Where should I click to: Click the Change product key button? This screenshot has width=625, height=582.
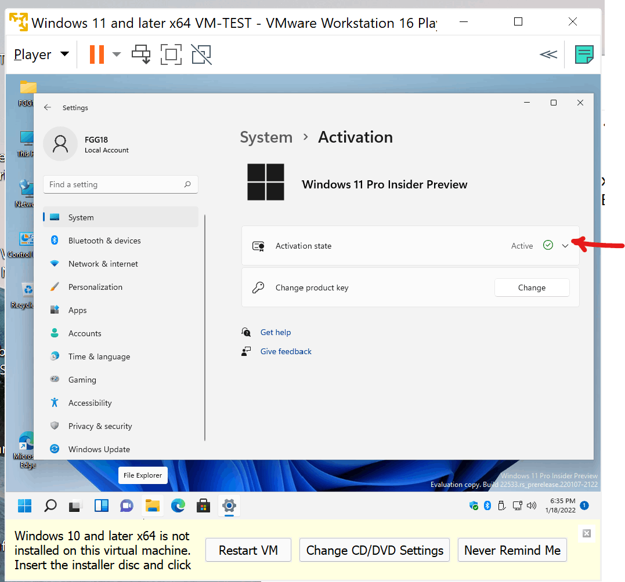pos(532,288)
